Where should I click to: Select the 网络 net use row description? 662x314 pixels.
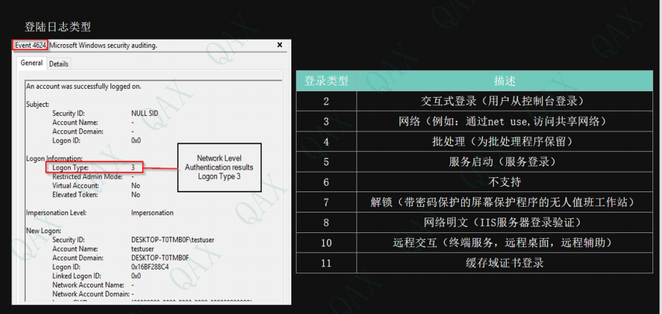click(x=504, y=121)
